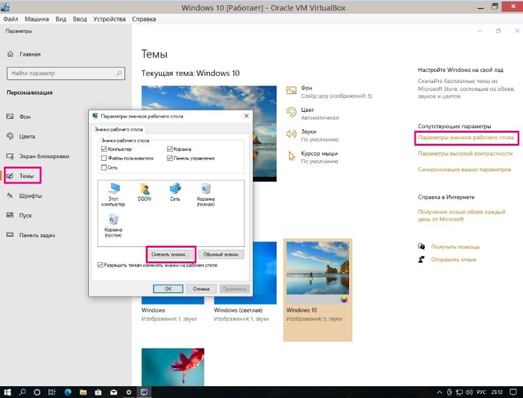The width and height of the screenshot is (523, 398).
Task: Toggle Разрешить темам изменять значки checkbox
Action: [x=100, y=265]
